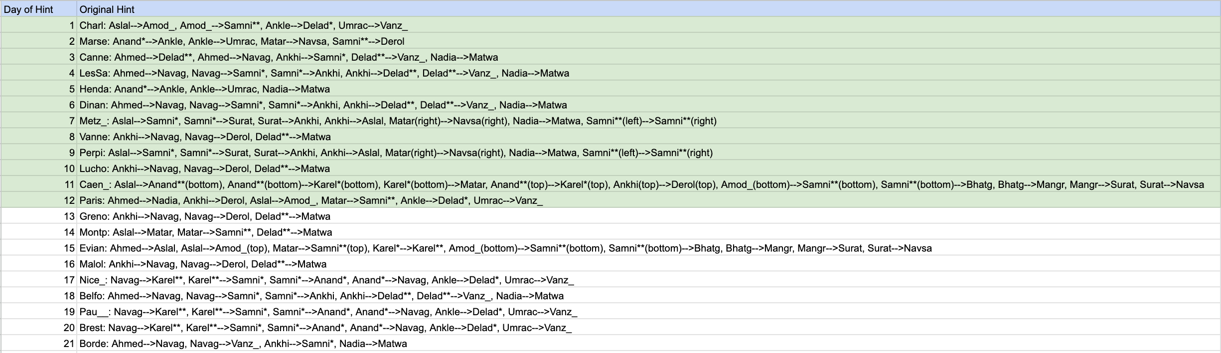Select day number cell 9
The image size is (1221, 353).
coord(39,152)
